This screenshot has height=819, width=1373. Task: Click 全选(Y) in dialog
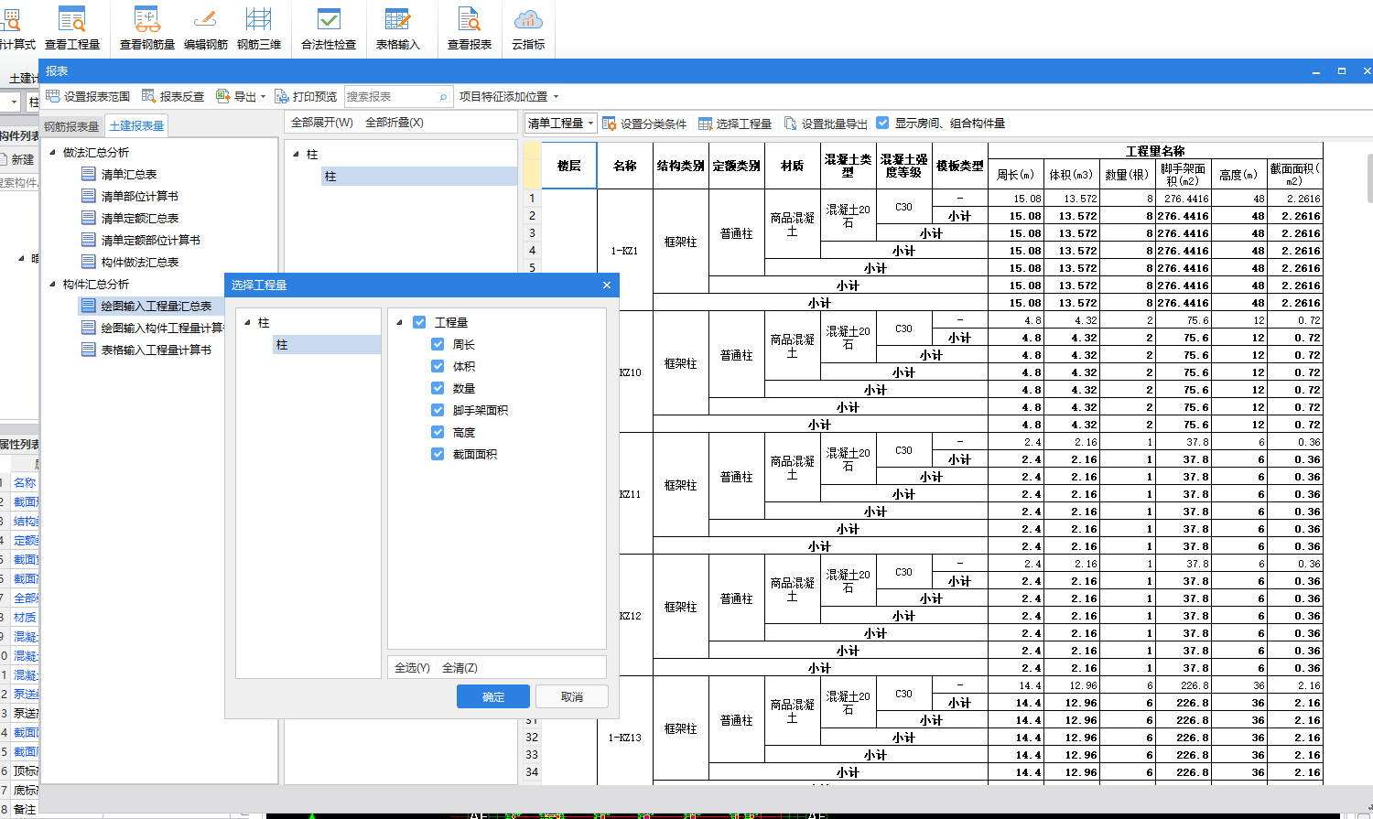tap(412, 668)
